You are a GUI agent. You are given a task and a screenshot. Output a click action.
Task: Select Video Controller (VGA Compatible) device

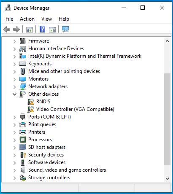tap(75, 109)
